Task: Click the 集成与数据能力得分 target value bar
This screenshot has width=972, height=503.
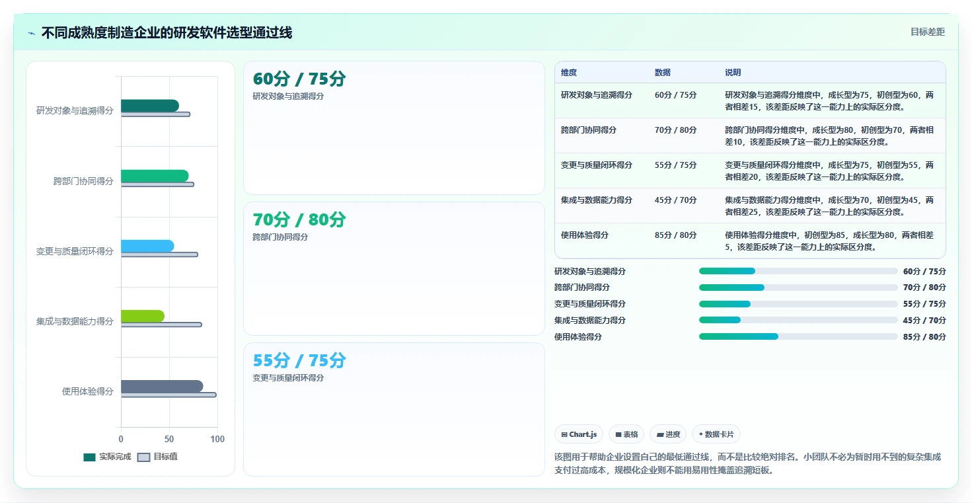Action: [161, 325]
